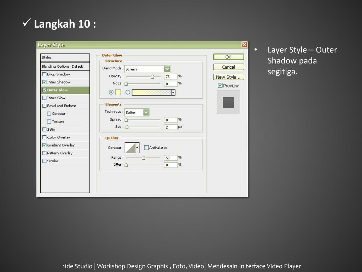Image resolution: width=362 pixels, height=272 pixels.
Task: Close the Layer Style dialog
Action: (244, 44)
